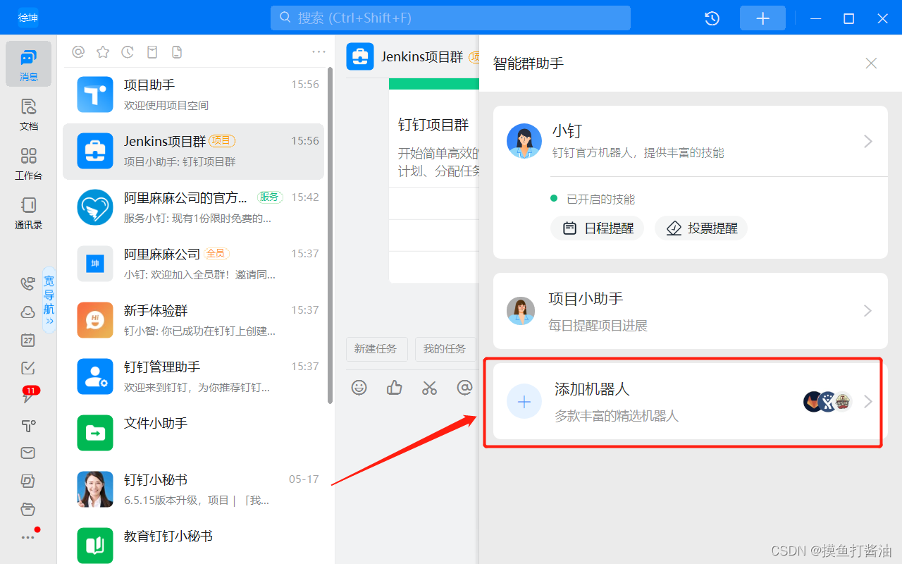902x564 pixels.
Task: Open the to-do checkmark icon in the sidebar
Action: 28,368
